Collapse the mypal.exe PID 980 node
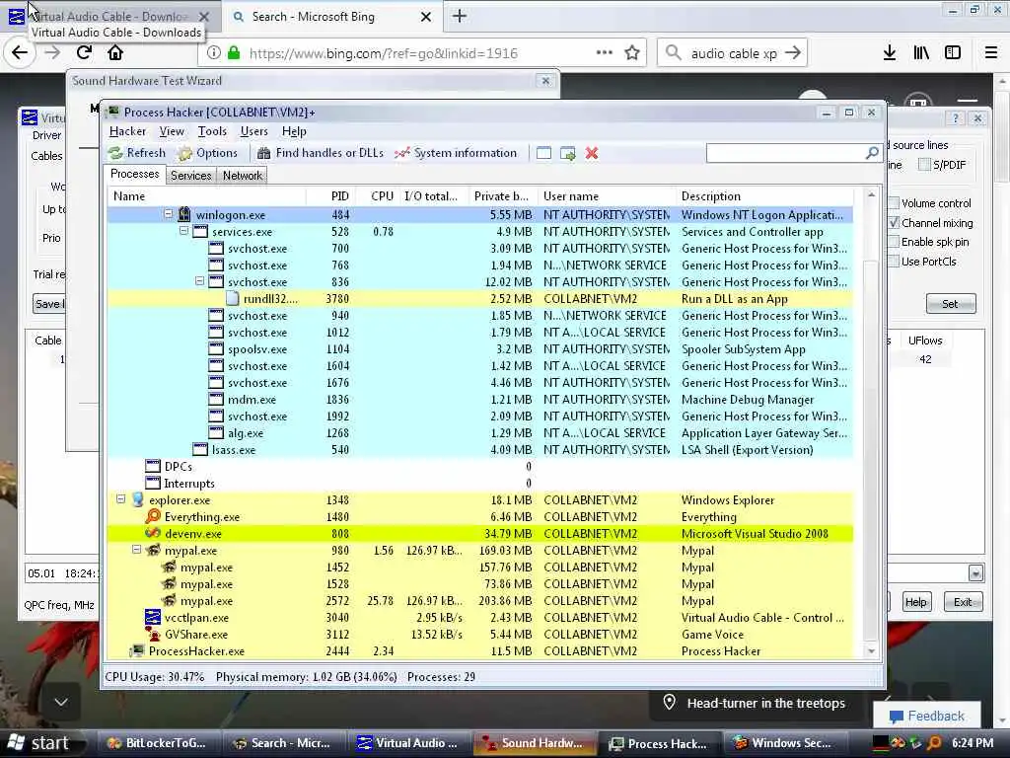Viewport: 1010px width, 758px height. 136,550
